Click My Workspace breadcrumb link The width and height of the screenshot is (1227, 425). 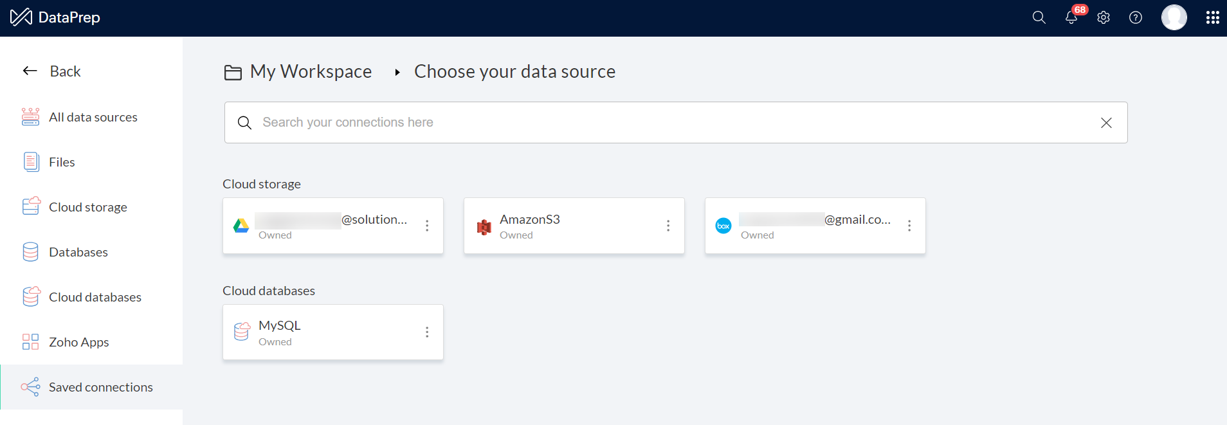310,71
